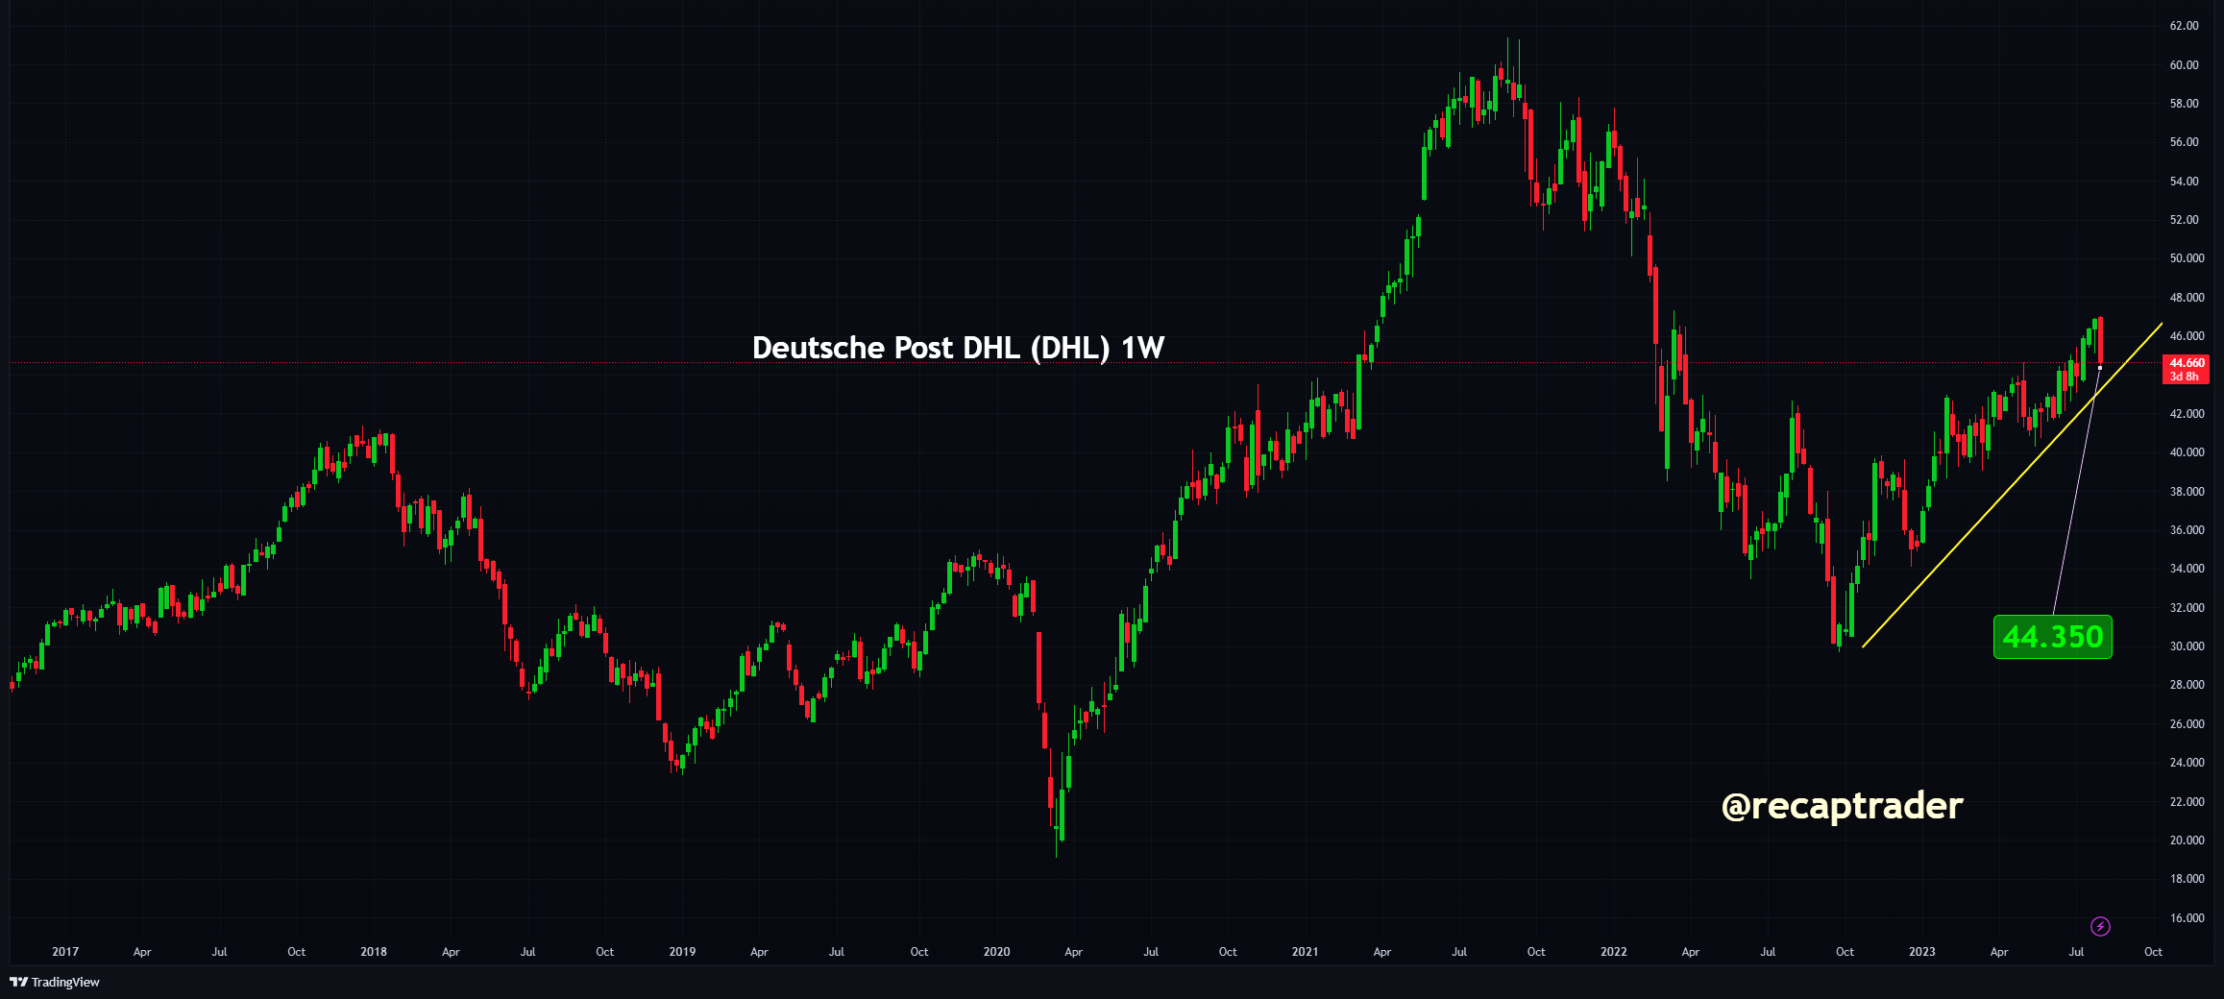Click the 2022 label on the time axis
Screen dimensions: 2224x999
click(x=1614, y=952)
